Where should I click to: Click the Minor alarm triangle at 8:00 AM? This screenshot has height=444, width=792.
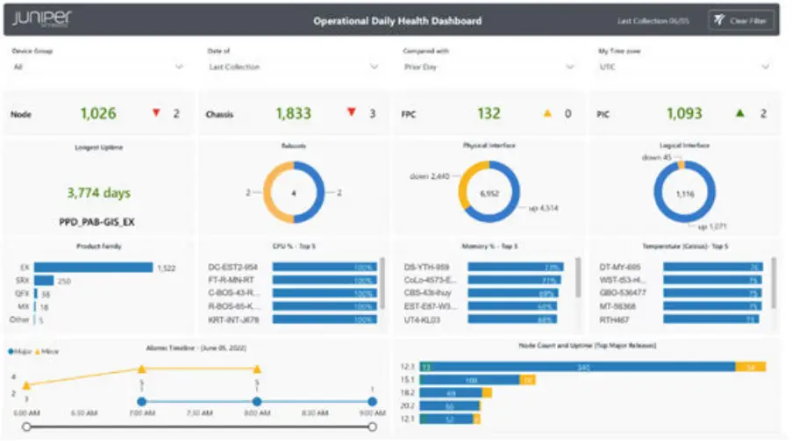[x=257, y=369]
